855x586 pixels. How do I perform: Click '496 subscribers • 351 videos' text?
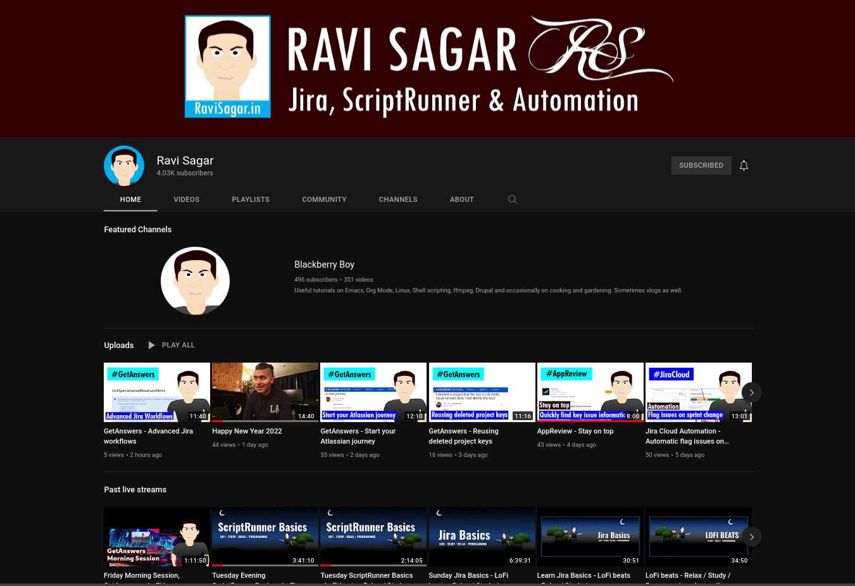pyautogui.click(x=334, y=279)
